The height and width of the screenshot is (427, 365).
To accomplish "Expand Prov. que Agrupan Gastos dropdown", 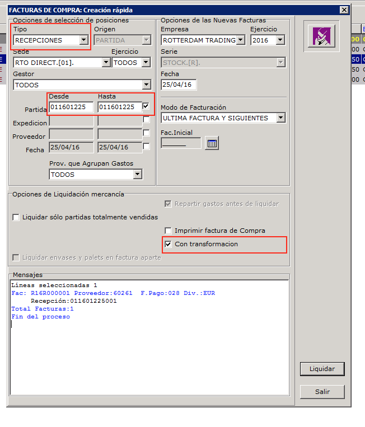I will pyautogui.click(x=137, y=175).
